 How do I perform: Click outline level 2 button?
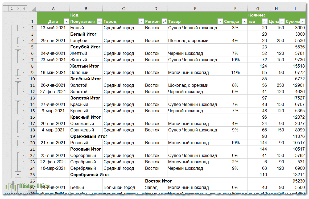tap(12, 9)
